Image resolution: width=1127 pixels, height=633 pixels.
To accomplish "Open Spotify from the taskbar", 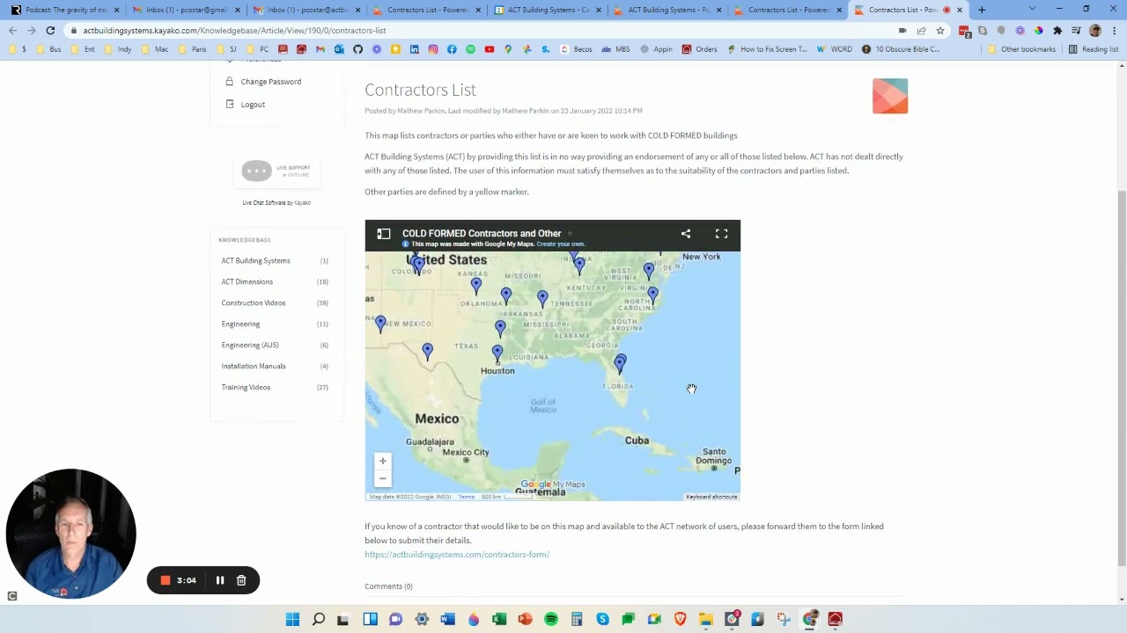I will click(551, 619).
